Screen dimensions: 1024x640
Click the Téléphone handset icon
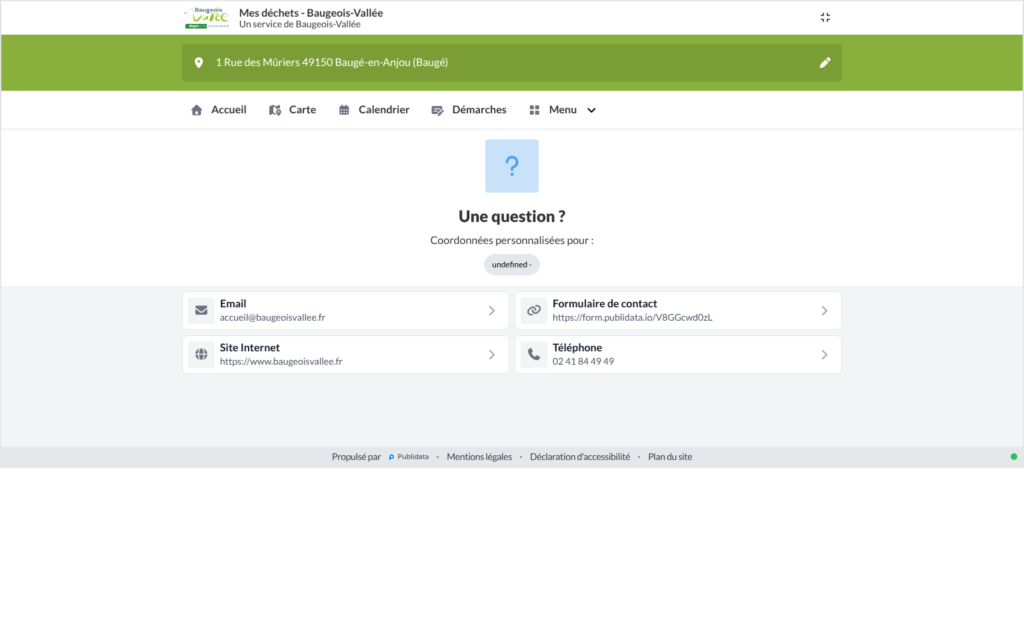point(534,355)
